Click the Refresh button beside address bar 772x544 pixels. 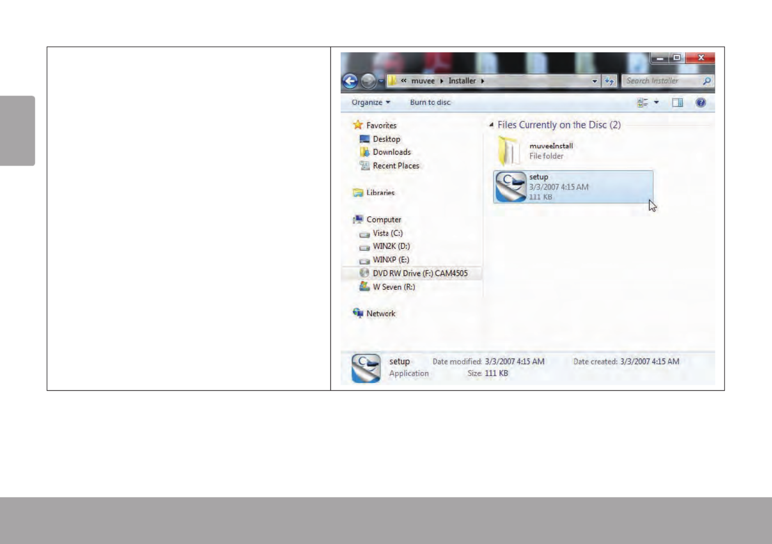pos(610,81)
